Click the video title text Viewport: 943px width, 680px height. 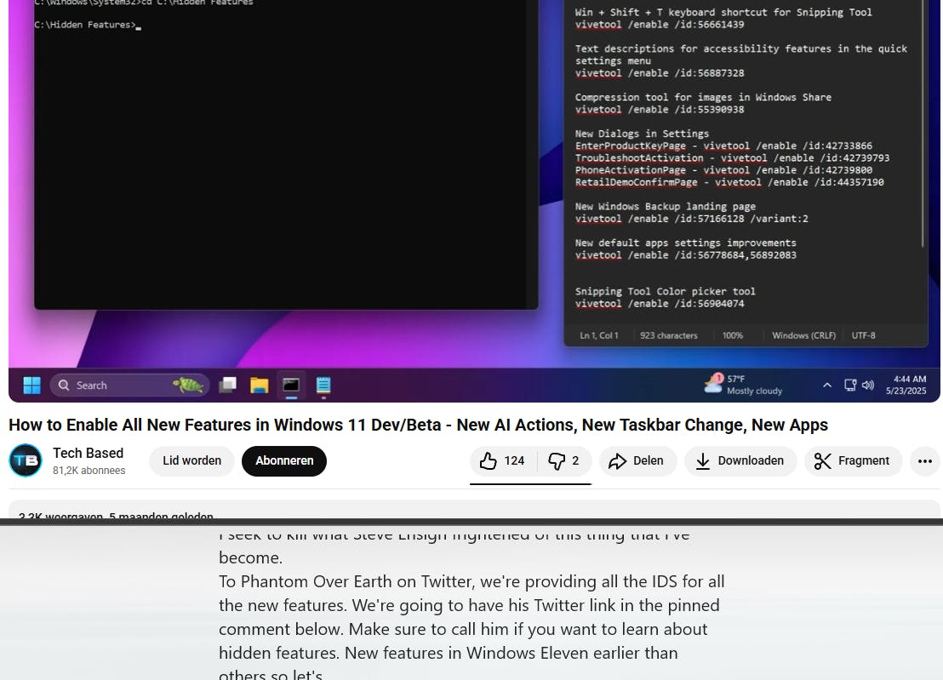pos(418,425)
